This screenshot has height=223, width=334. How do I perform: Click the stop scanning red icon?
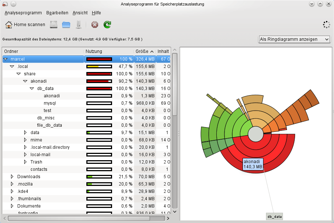95,25
